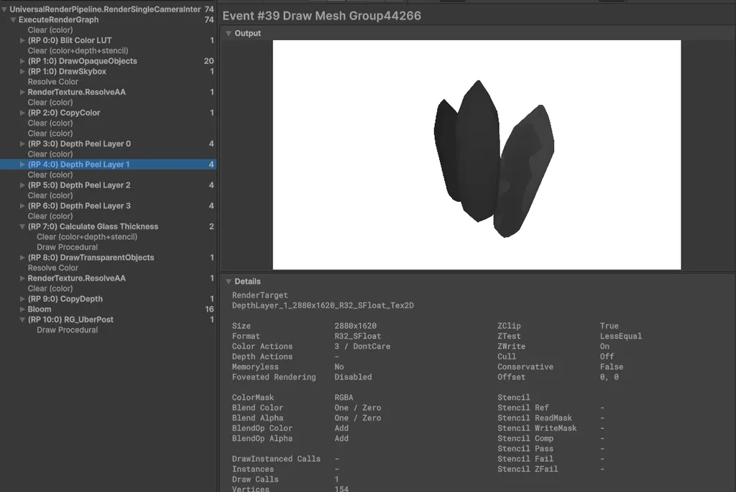Select the CopyColor render pass

pyautogui.click(x=64, y=113)
